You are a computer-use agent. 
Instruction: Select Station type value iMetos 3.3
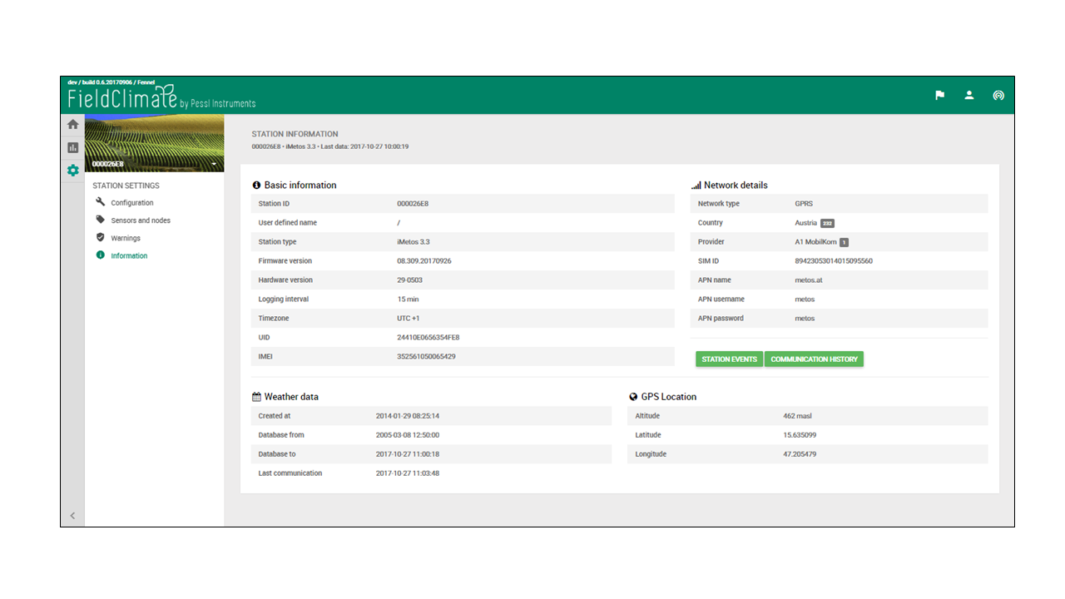coord(414,242)
